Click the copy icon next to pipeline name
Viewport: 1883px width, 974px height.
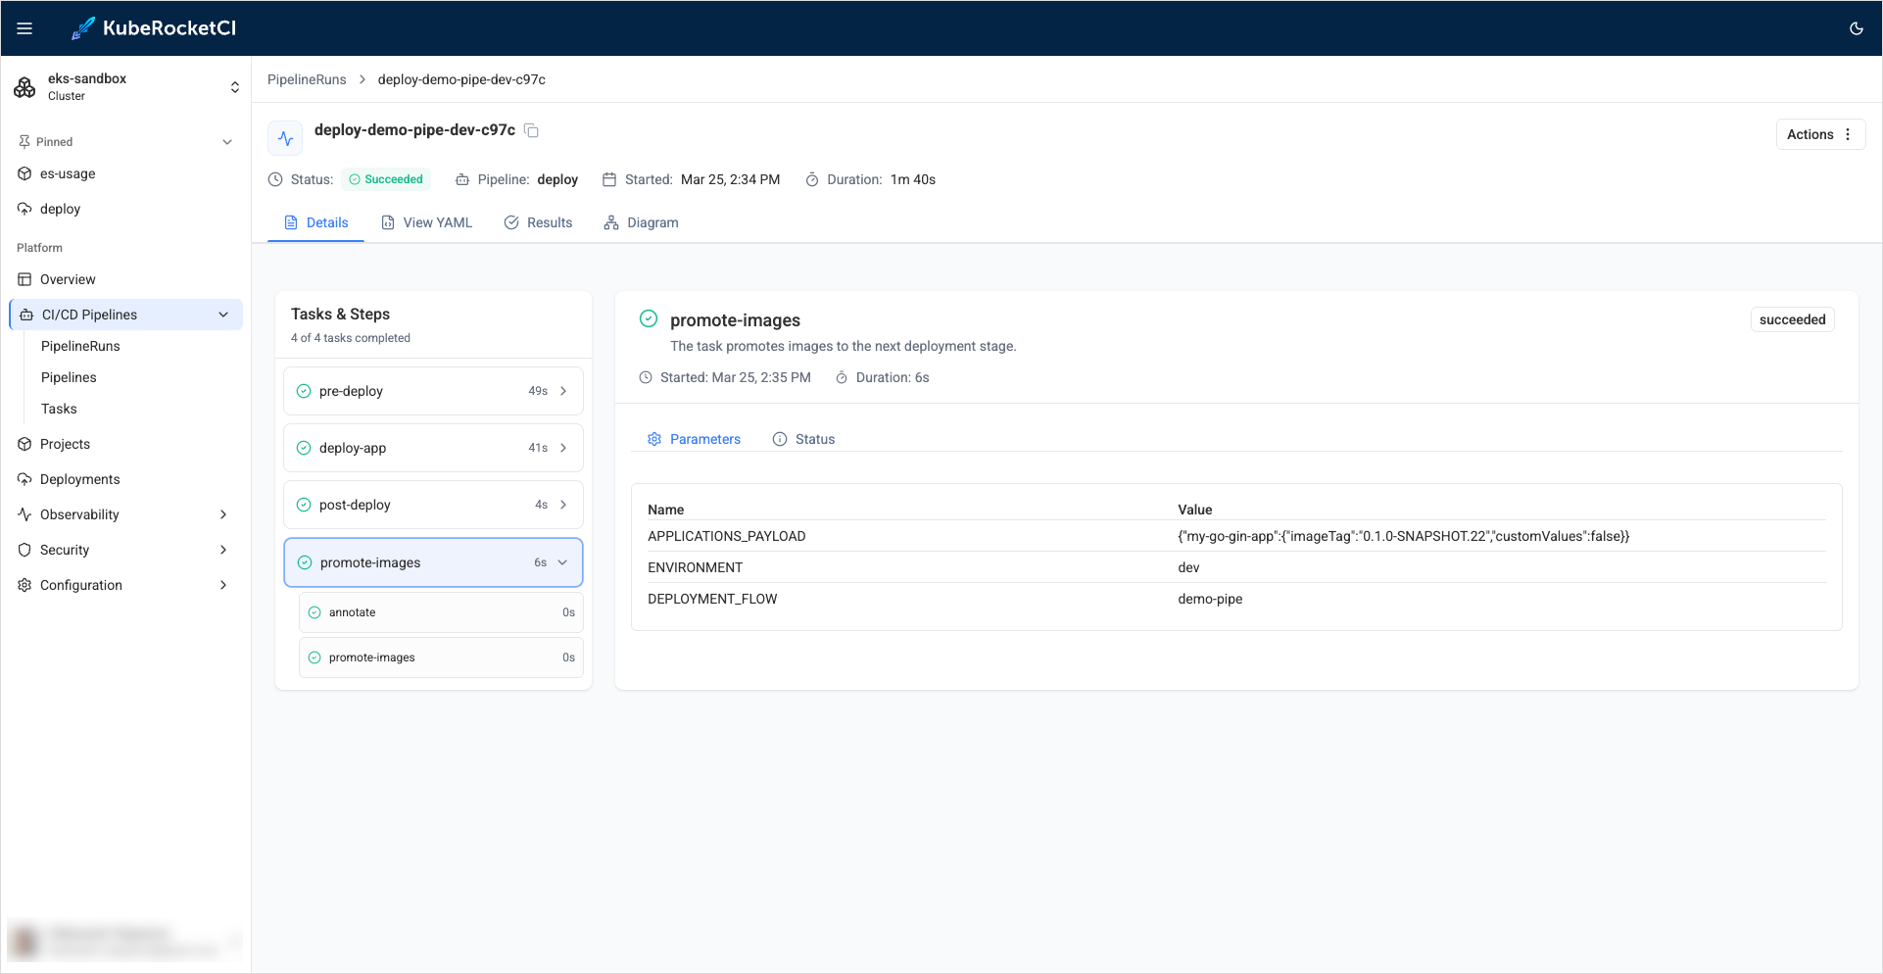click(531, 129)
